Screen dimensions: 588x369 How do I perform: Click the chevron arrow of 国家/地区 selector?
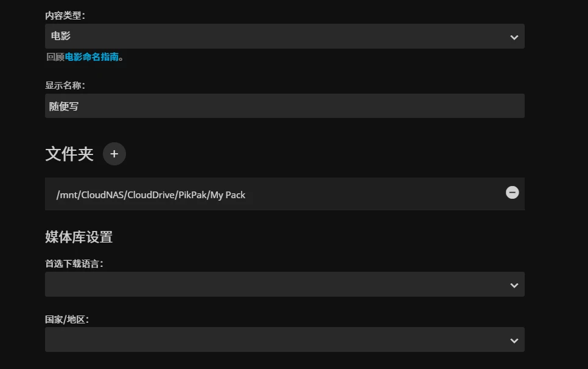[x=514, y=340]
